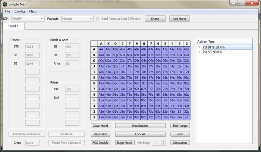261x152 pixels.
Task: Click the K row header in range grid
Action: tap(94, 55)
